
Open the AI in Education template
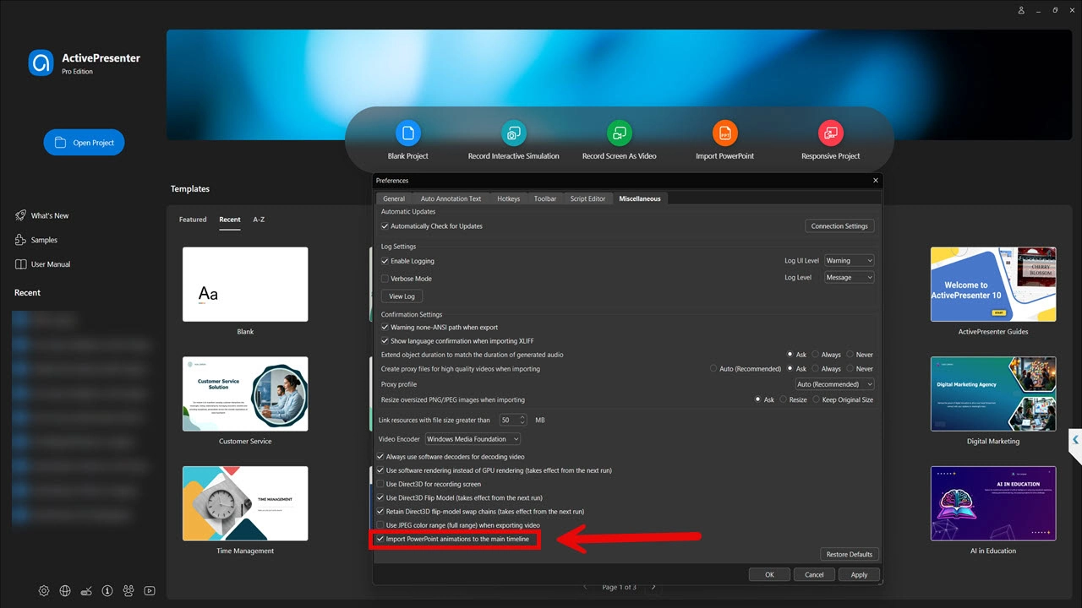(x=993, y=503)
